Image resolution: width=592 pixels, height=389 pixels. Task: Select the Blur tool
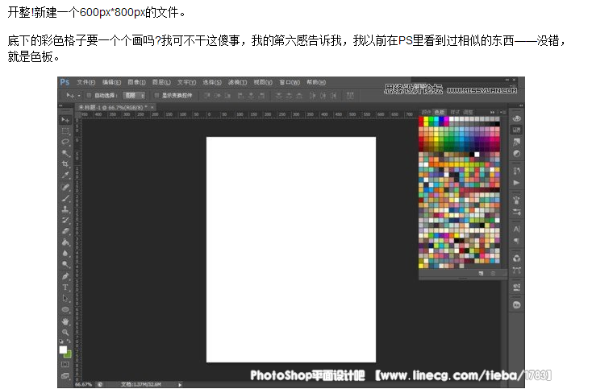65,253
